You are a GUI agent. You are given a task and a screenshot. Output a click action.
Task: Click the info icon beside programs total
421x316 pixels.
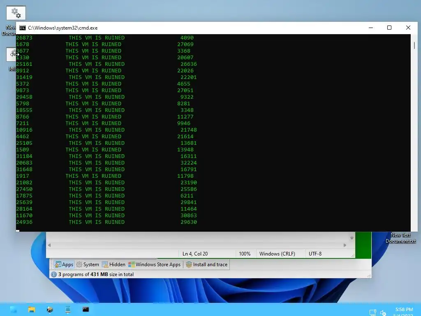pos(54,274)
